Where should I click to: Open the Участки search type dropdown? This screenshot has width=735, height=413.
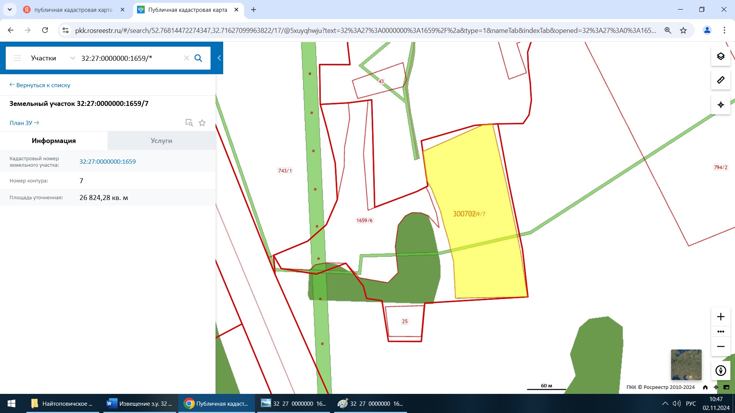(x=53, y=58)
